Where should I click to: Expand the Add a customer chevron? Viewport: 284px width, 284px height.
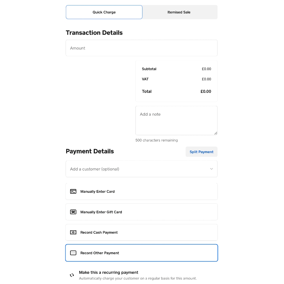pos(211,169)
